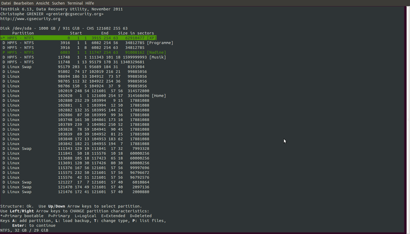This screenshot has height=234, width=410.
Task: Click the Linux Swap row with size 2000880
Action: click(x=76, y=192)
